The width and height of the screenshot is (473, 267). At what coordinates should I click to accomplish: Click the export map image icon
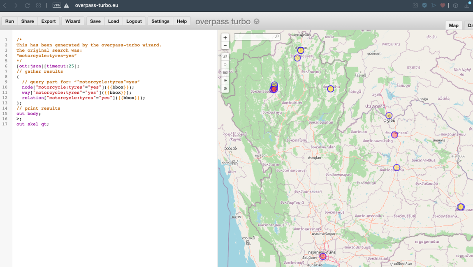tap(225, 72)
